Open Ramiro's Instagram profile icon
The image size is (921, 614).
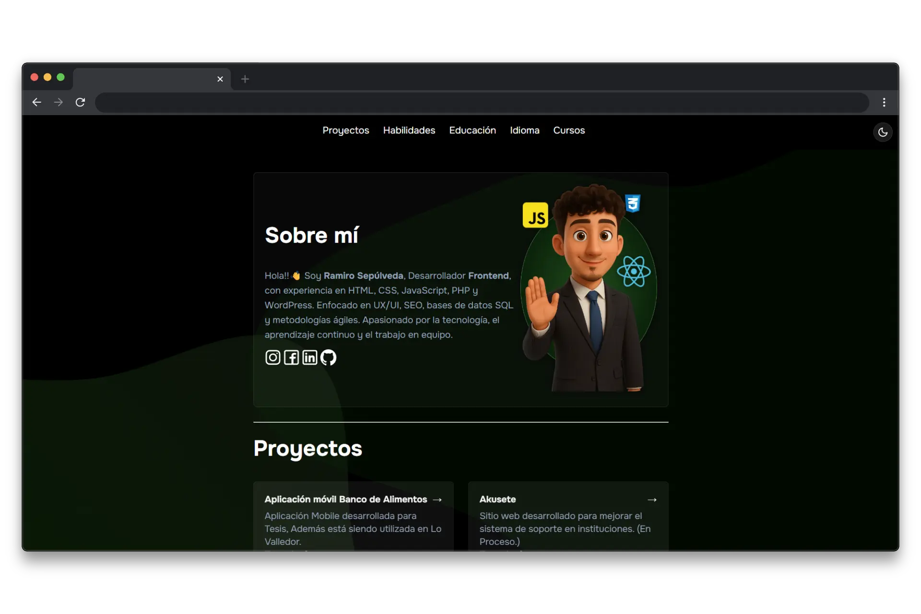[x=272, y=357]
